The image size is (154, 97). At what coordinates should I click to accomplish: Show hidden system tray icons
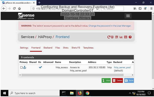[x=130, y=93]
